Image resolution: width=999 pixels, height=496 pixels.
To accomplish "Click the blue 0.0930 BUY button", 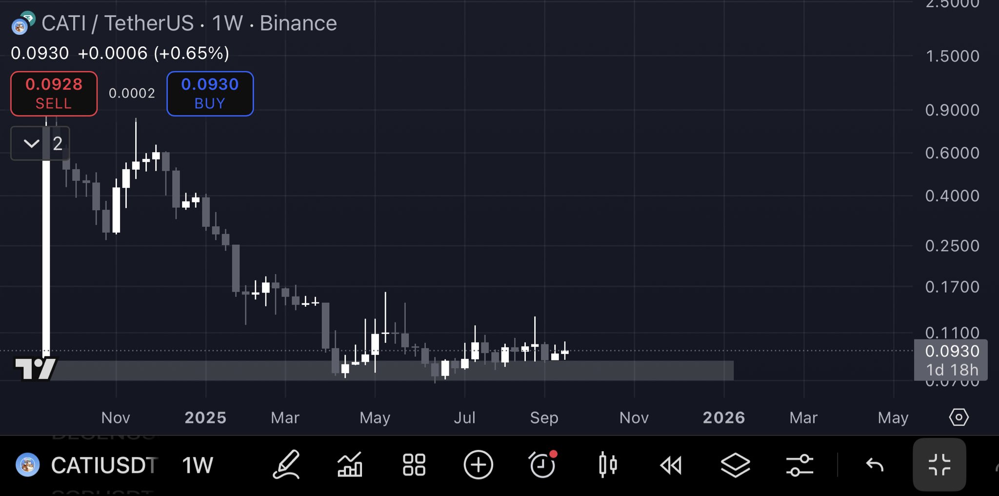I will pyautogui.click(x=210, y=94).
